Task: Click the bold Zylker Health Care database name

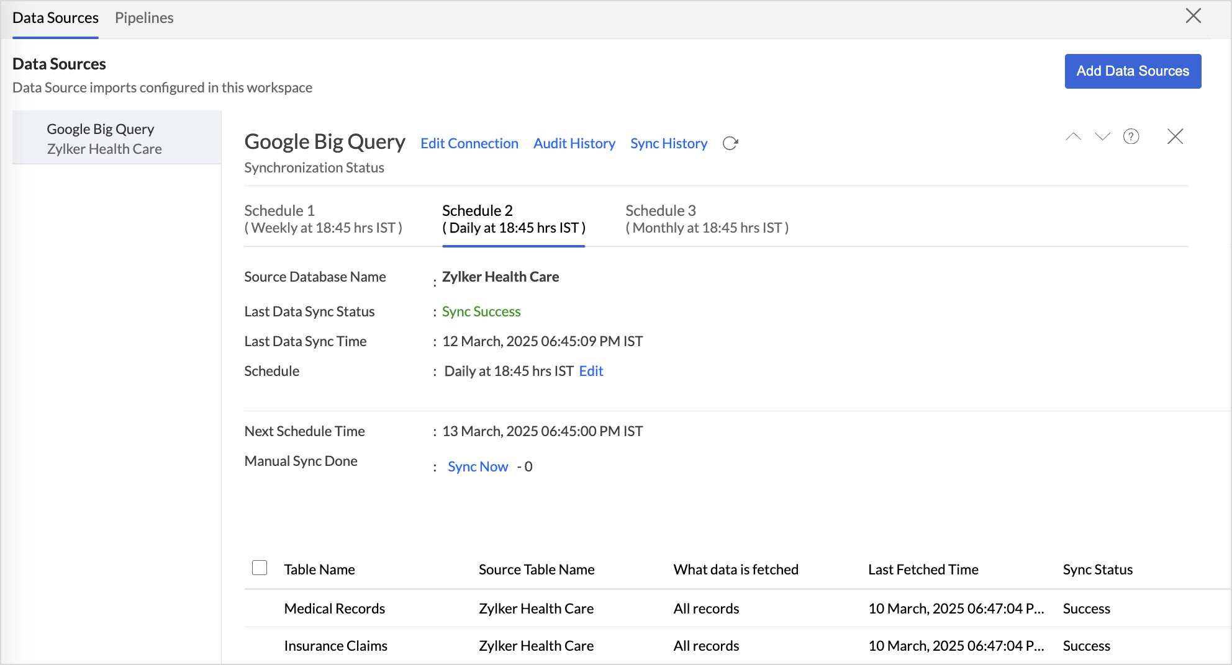Action: pos(500,277)
